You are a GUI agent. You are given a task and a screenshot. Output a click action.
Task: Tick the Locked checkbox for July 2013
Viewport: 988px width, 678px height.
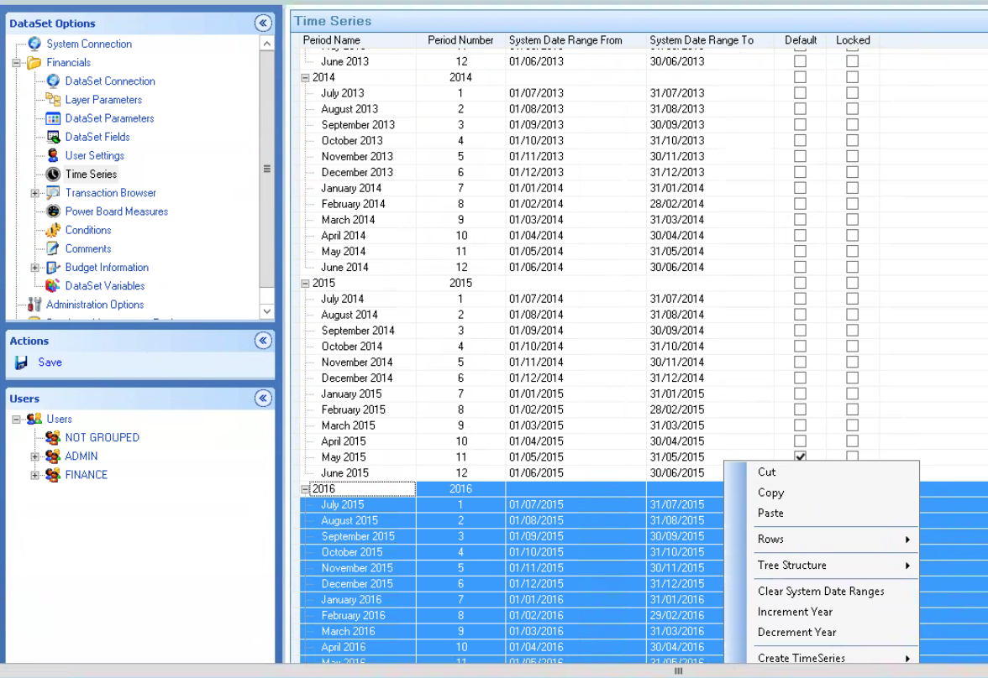tap(852, 93)
